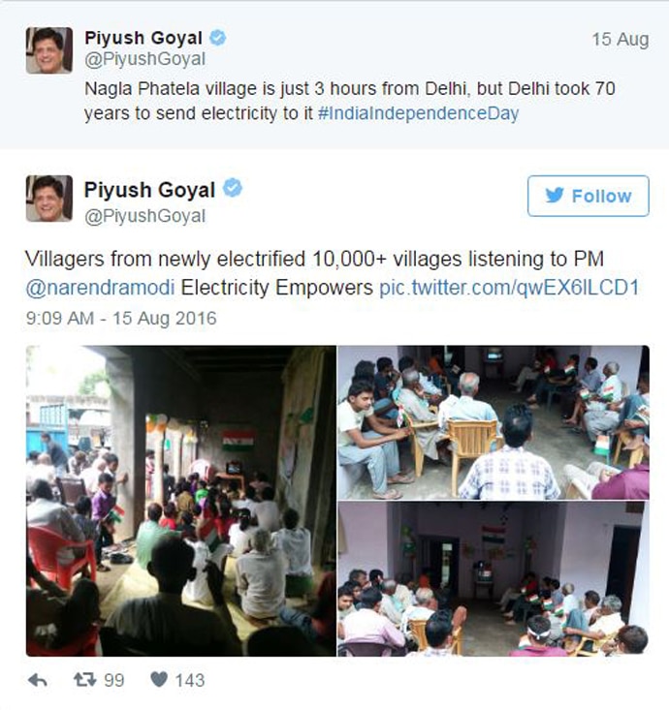669x710 pixels.
Task: Click the 15 Aug date of top tweet
Action: coord(621,40)
